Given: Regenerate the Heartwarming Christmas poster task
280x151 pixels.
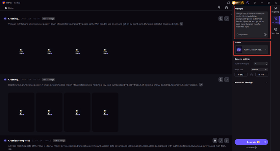Looking at the screenshot, I should [227, 80].
